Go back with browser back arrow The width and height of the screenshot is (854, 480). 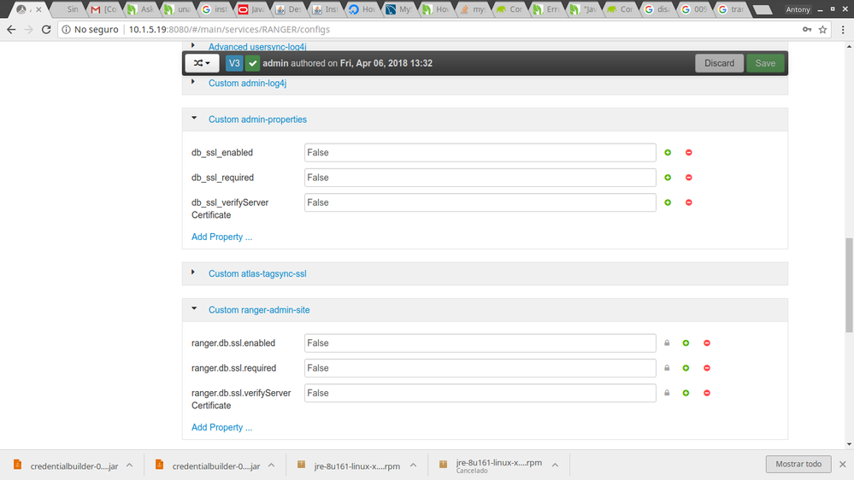11,29
